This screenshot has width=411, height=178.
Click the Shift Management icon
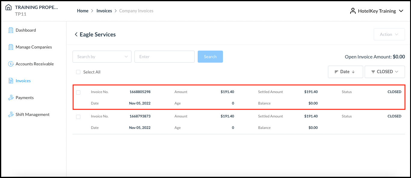pyautogui.click(x=10, y=114)
